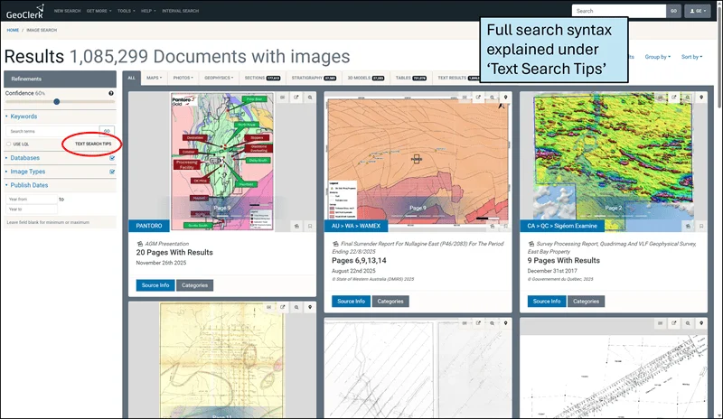Toggle the Databases section checkbox

(112, 158)
